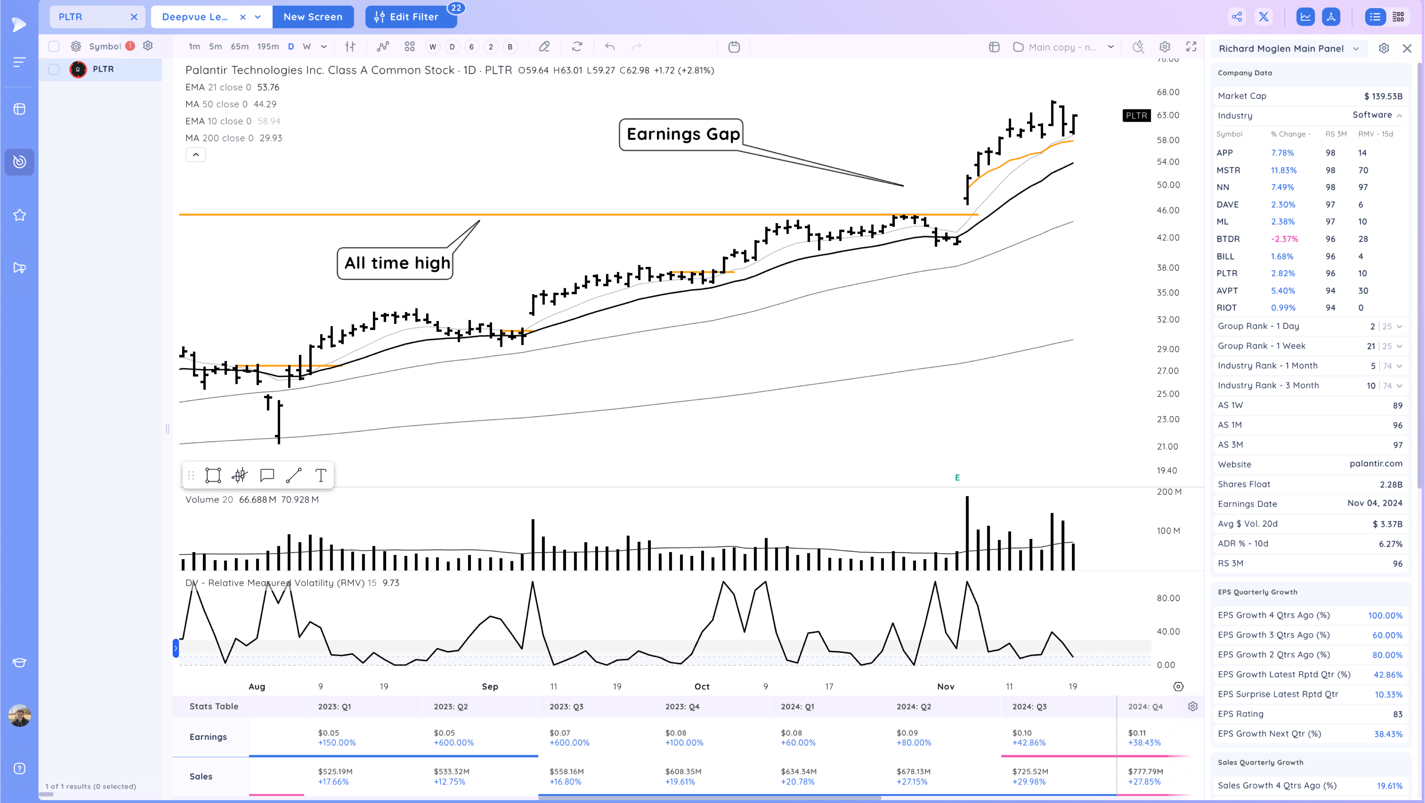Open the graduation cap learning icon

click(x=19, y=663)
